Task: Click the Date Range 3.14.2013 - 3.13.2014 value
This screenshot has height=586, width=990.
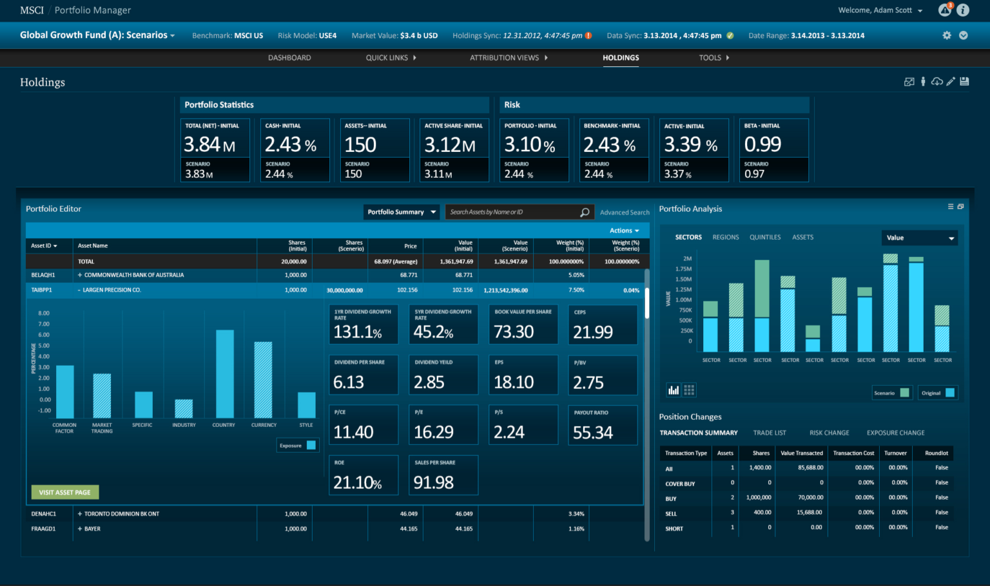Action: click(x=828, y=35)
